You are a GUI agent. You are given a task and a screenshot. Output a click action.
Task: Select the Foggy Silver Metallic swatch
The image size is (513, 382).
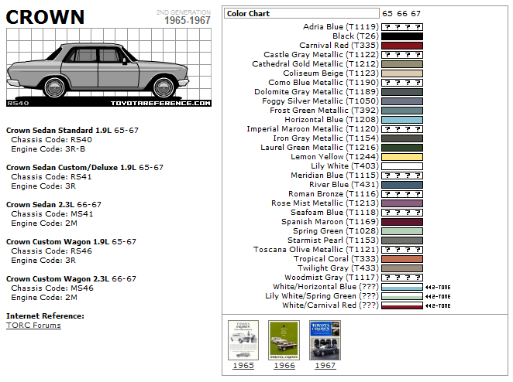click(402, 101)
